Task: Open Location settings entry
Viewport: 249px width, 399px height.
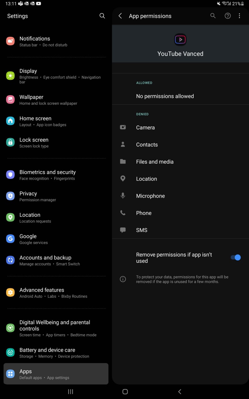Action: click(56, 218)
